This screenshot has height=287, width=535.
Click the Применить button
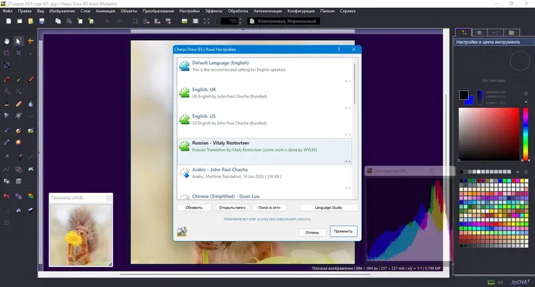pyautogui.click(x=343, y=232)
